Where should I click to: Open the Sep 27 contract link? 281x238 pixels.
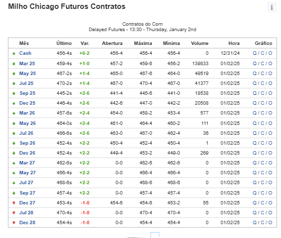(x=27, y=193)
